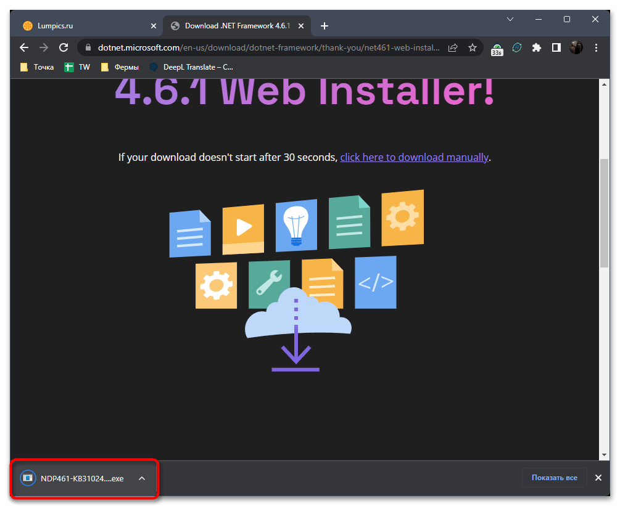View site security lock info
Viewport: 620px width, 506px height.
[x=88, y=48]
